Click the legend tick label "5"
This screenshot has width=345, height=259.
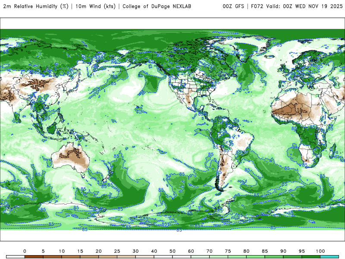coord(43,251)
